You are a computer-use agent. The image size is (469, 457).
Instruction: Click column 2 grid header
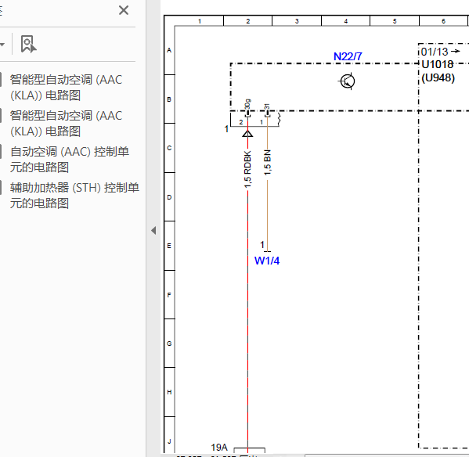coord(248,21)
